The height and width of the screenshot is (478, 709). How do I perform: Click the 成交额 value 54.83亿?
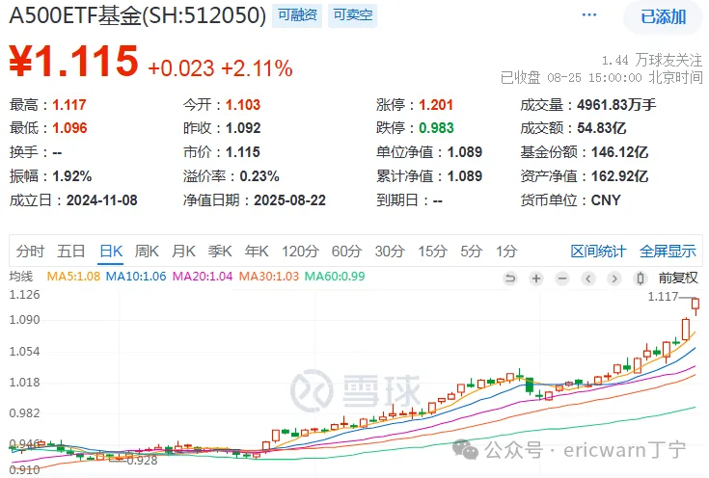click(601, 128)
